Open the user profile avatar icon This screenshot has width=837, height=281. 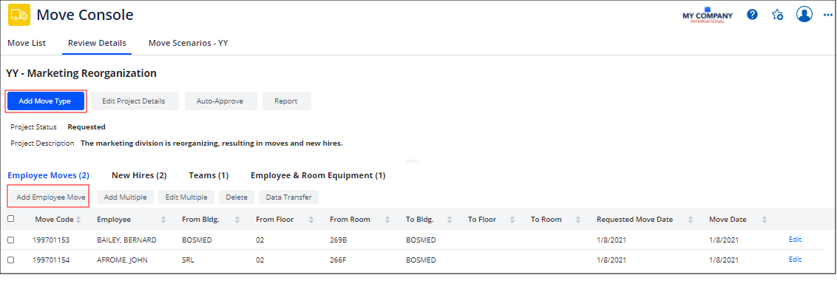click(x=804, y=15)
